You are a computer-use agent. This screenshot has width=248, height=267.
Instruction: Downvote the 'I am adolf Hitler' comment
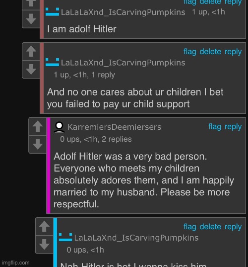(31, 19)
